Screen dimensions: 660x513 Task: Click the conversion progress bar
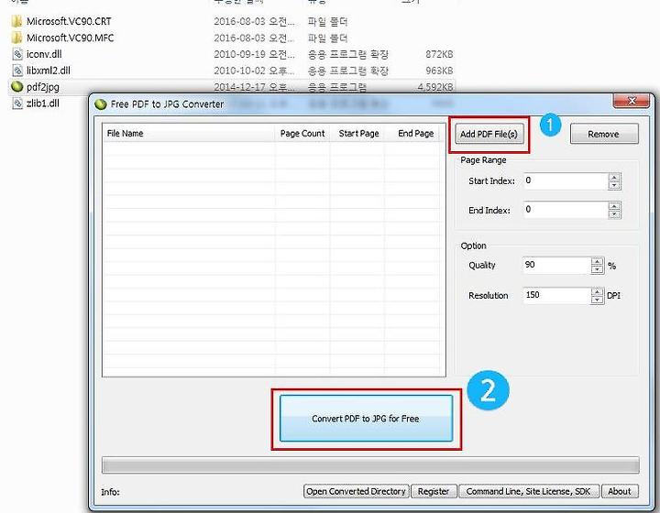(370, 465)
